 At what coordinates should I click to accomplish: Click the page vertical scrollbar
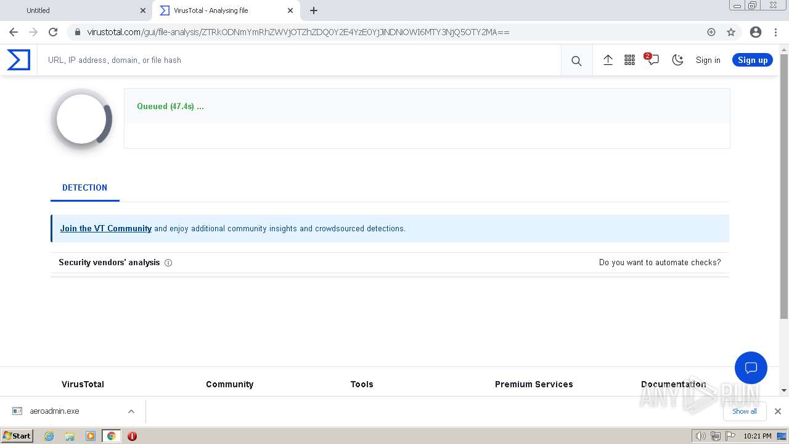click(784, 186)
